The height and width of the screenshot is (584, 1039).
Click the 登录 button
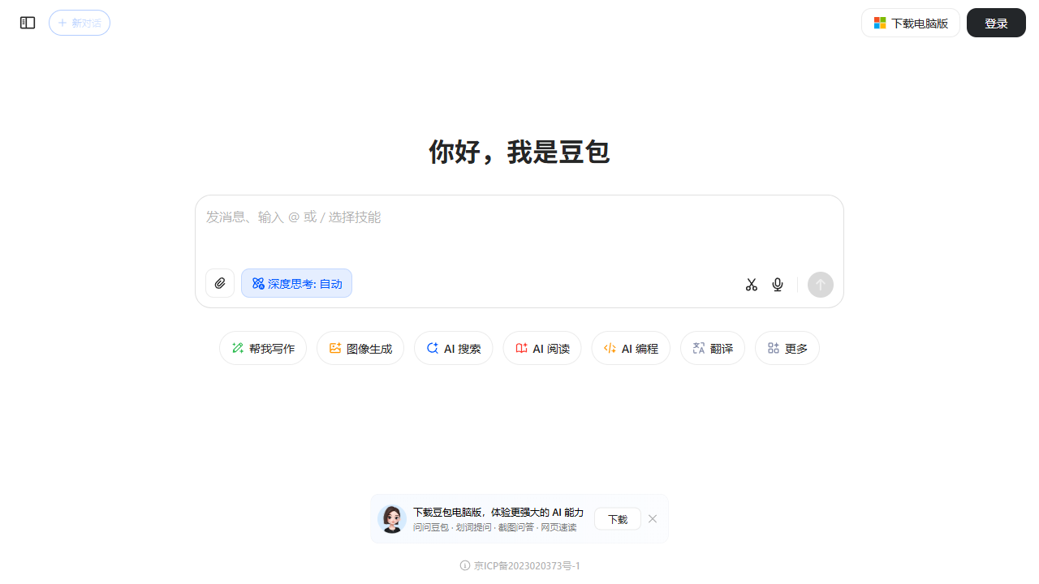(996, 23)
